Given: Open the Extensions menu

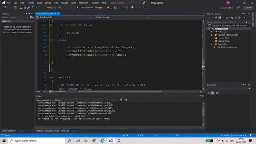Looking at the screenshot, I should point(84,3).
